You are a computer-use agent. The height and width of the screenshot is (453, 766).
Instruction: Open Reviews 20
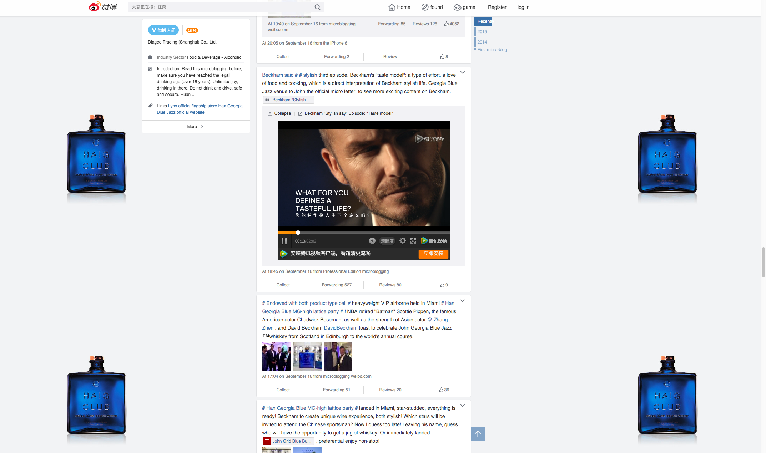coord(390,390)
